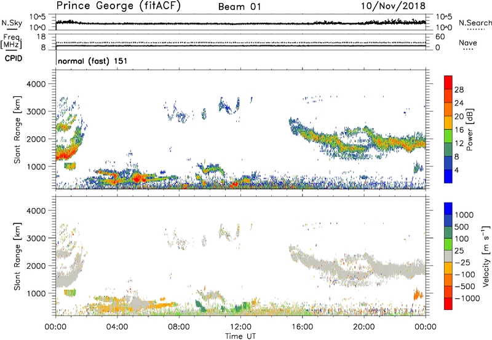This screenshot has height=340, width=492.
Task: Click the "18" frequency axis tick label
Action: point(41,37)
